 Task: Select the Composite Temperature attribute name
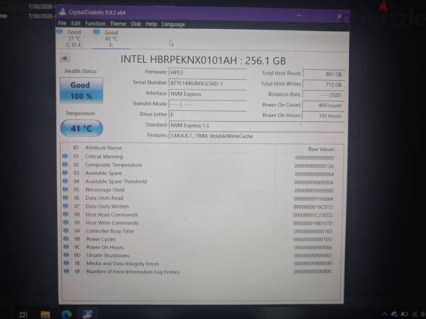[x=113, y=165]
